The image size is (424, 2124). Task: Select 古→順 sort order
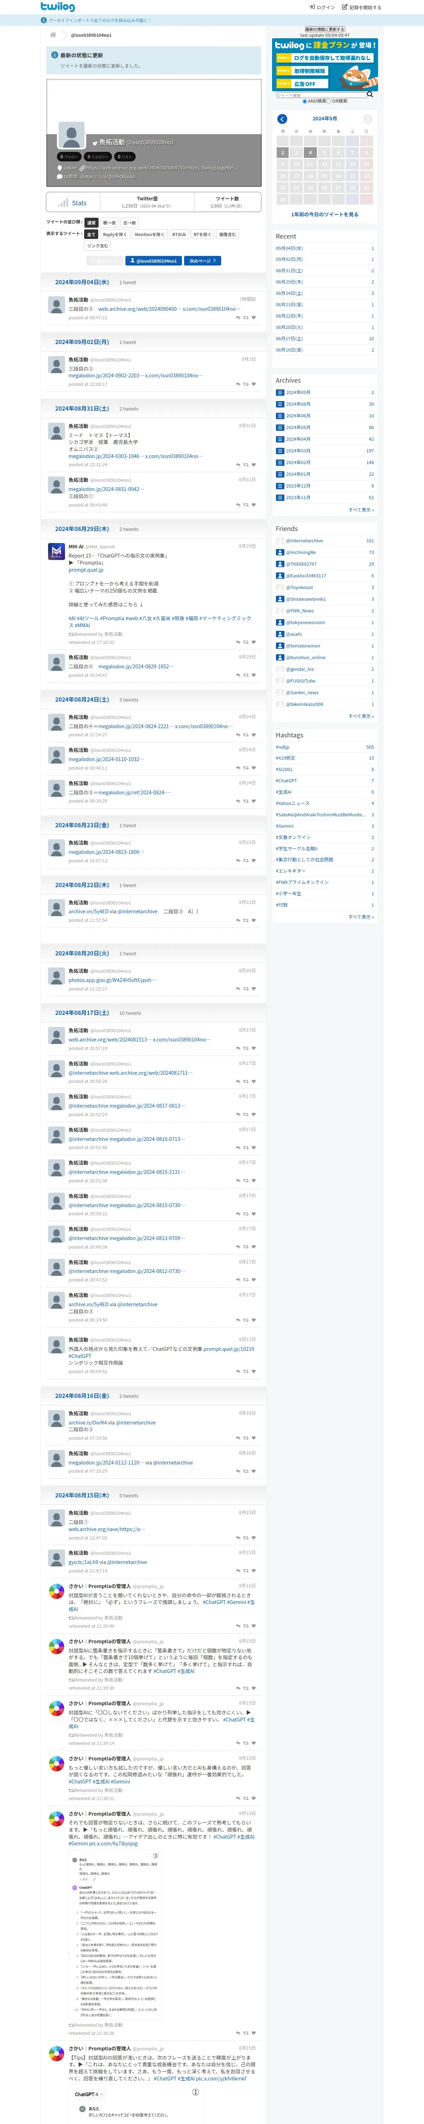click(x=129, y=223)
